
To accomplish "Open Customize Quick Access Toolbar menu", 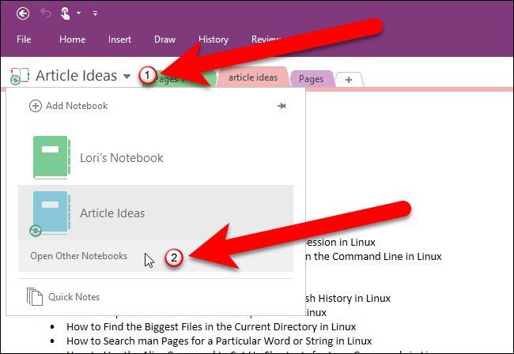I will click(x=95, y=13).
